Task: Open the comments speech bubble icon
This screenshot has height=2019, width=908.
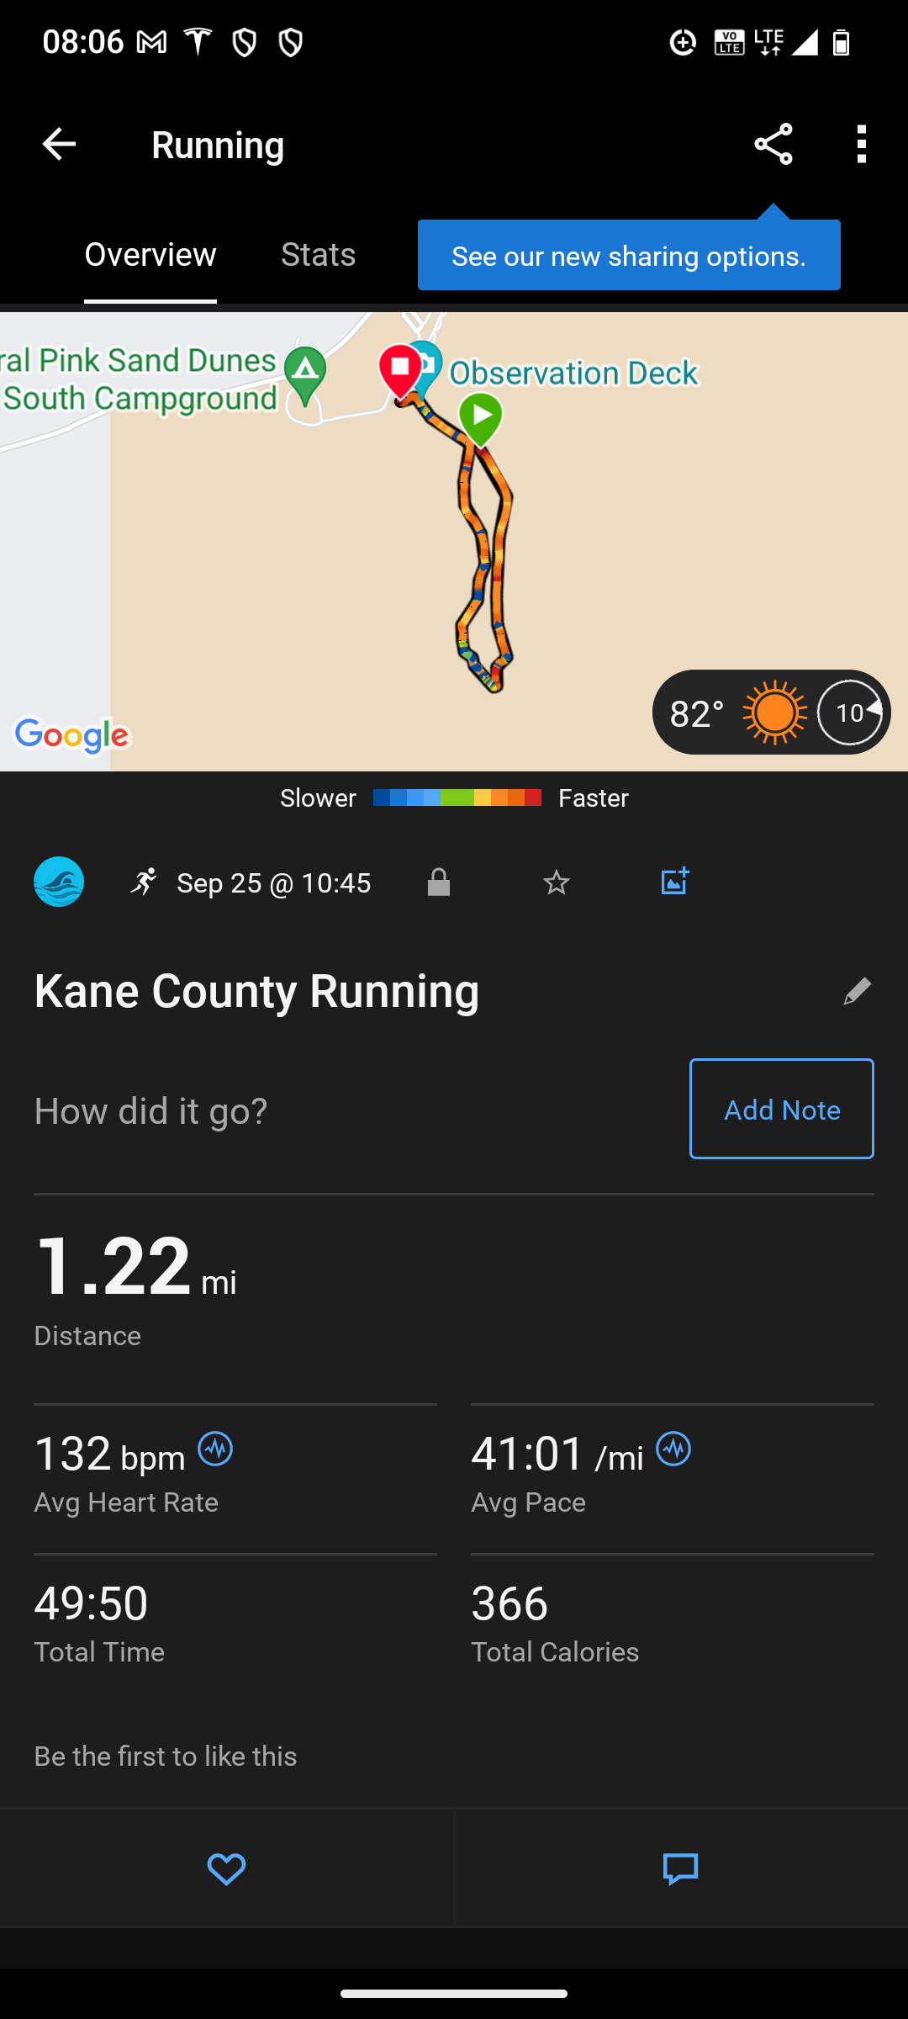Action: pyautogui.click(x=680, y=1868)
